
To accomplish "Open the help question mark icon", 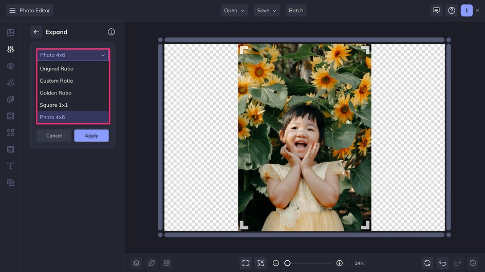I will (x=452, y=10).
